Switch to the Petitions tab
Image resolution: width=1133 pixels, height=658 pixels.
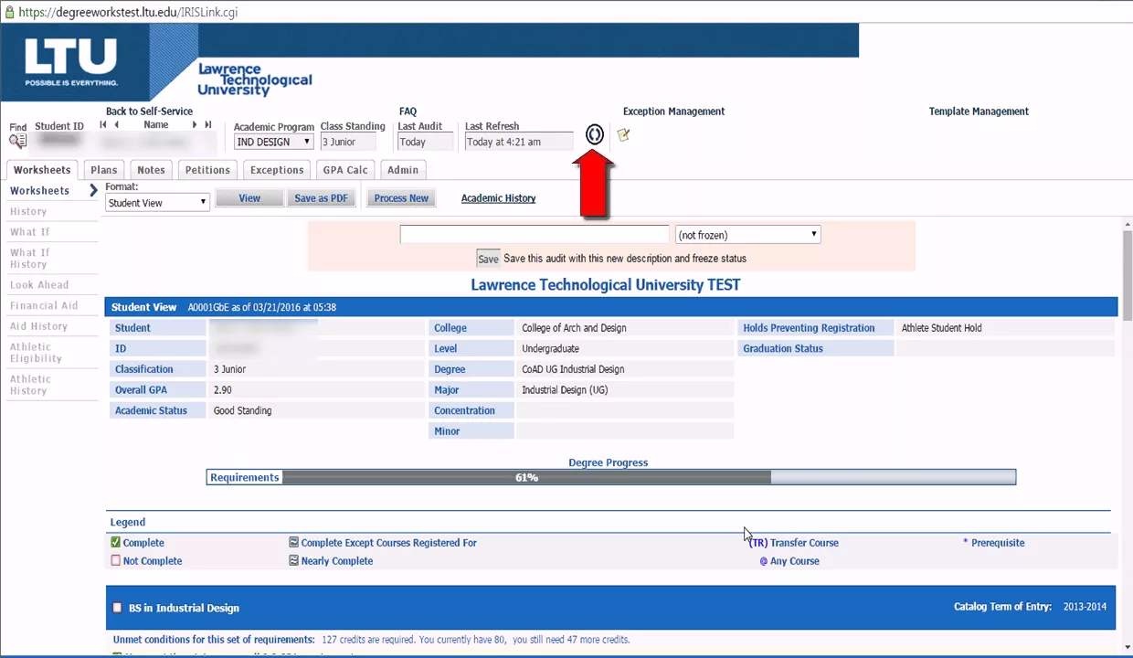[x=207, y=170]
